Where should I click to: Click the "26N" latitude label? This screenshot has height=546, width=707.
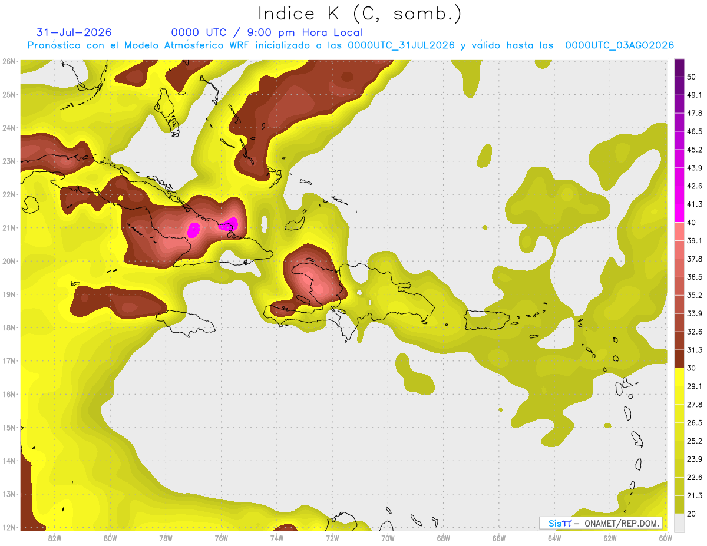pos(9,61)
